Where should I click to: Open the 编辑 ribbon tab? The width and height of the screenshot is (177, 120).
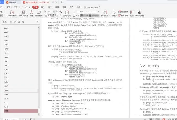(57, 7)
